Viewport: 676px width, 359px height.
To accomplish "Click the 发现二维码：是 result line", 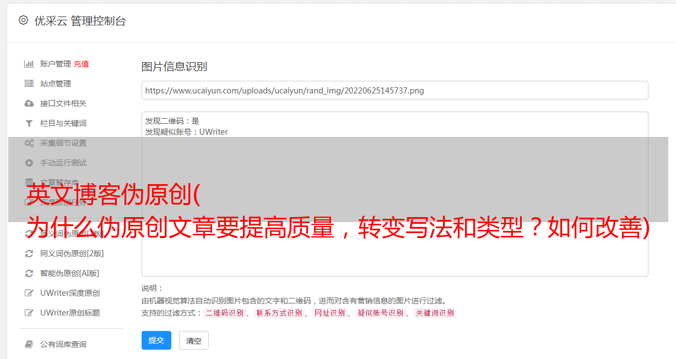I will pos(172,121).
